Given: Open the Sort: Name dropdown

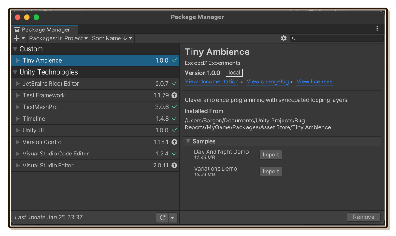Looking at the screenshot, I should (112, 38).
